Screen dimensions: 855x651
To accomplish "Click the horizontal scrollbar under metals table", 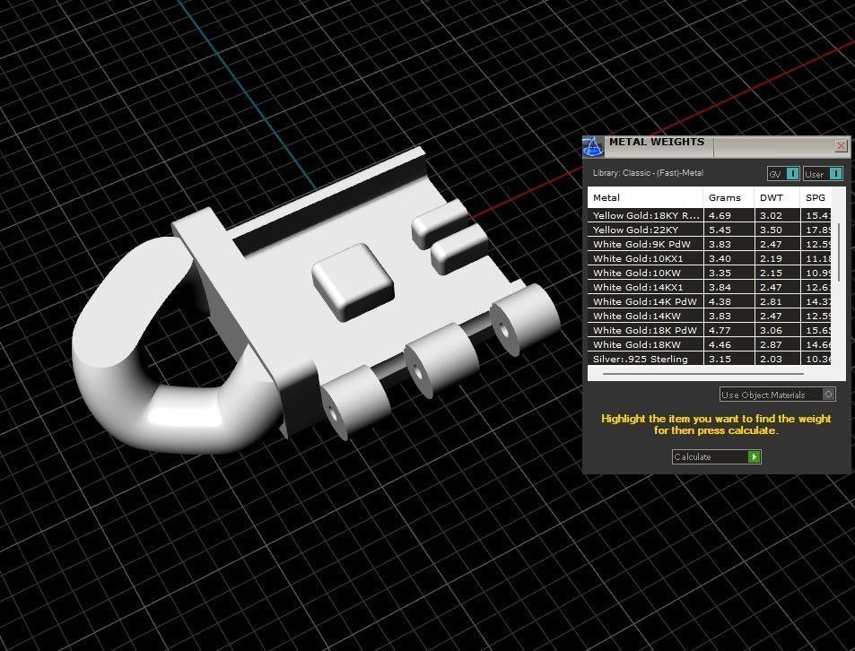I will coord(702,374).
